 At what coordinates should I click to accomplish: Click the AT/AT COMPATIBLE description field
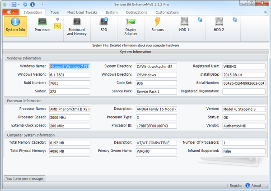pyautogui.click(x=156, y=143)
